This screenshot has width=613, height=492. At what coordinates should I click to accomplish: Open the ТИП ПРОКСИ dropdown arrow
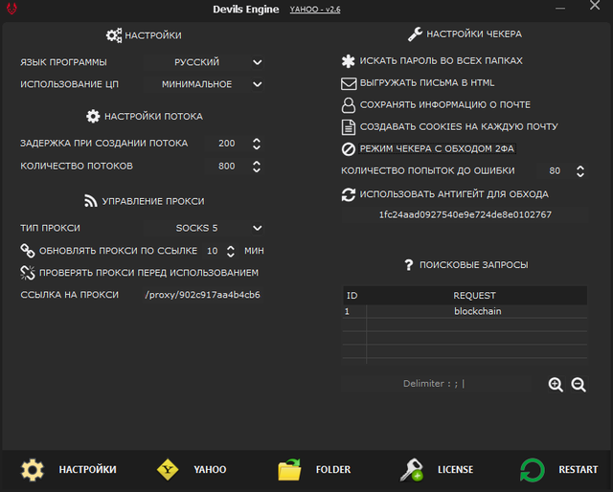coord(258,228)
